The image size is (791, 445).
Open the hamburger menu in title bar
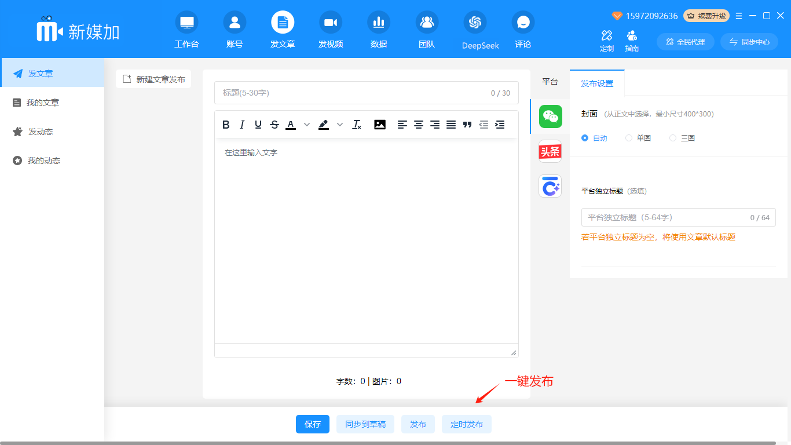point(739,16)
